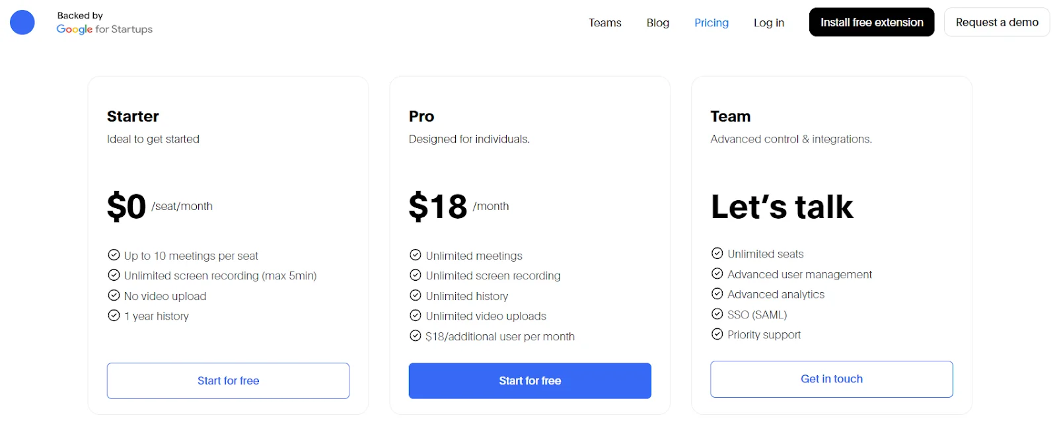Image resolution: width=1057 pixels, height=438 pixels.
Task: Select the Pricing nav link
Action: (711, 22)
